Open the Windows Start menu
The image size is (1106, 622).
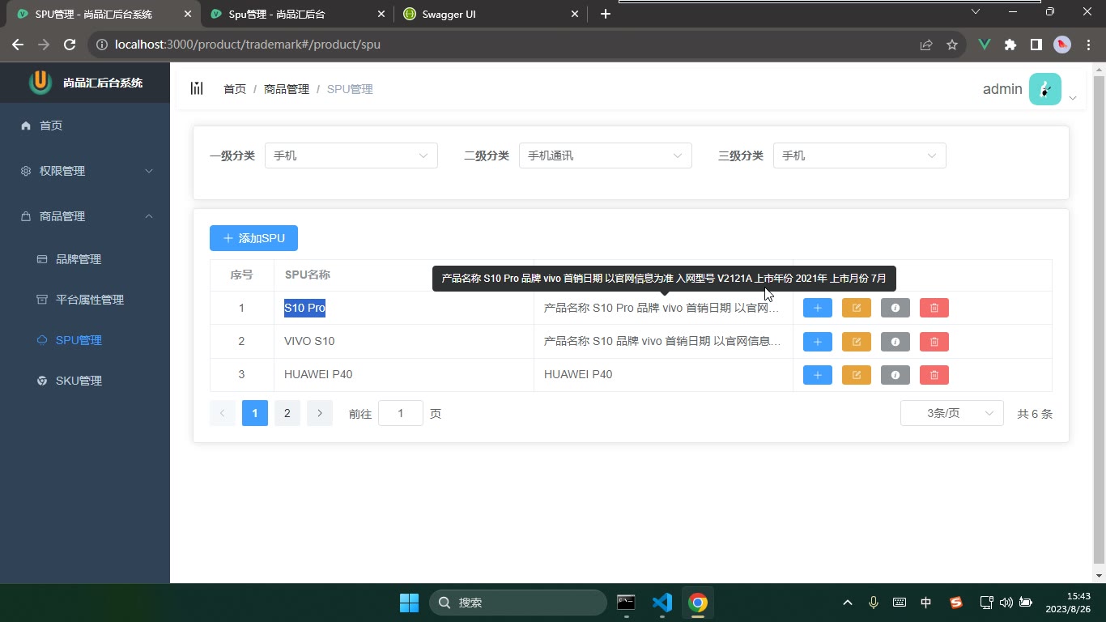pyautogui.click(x=409, y=603)
